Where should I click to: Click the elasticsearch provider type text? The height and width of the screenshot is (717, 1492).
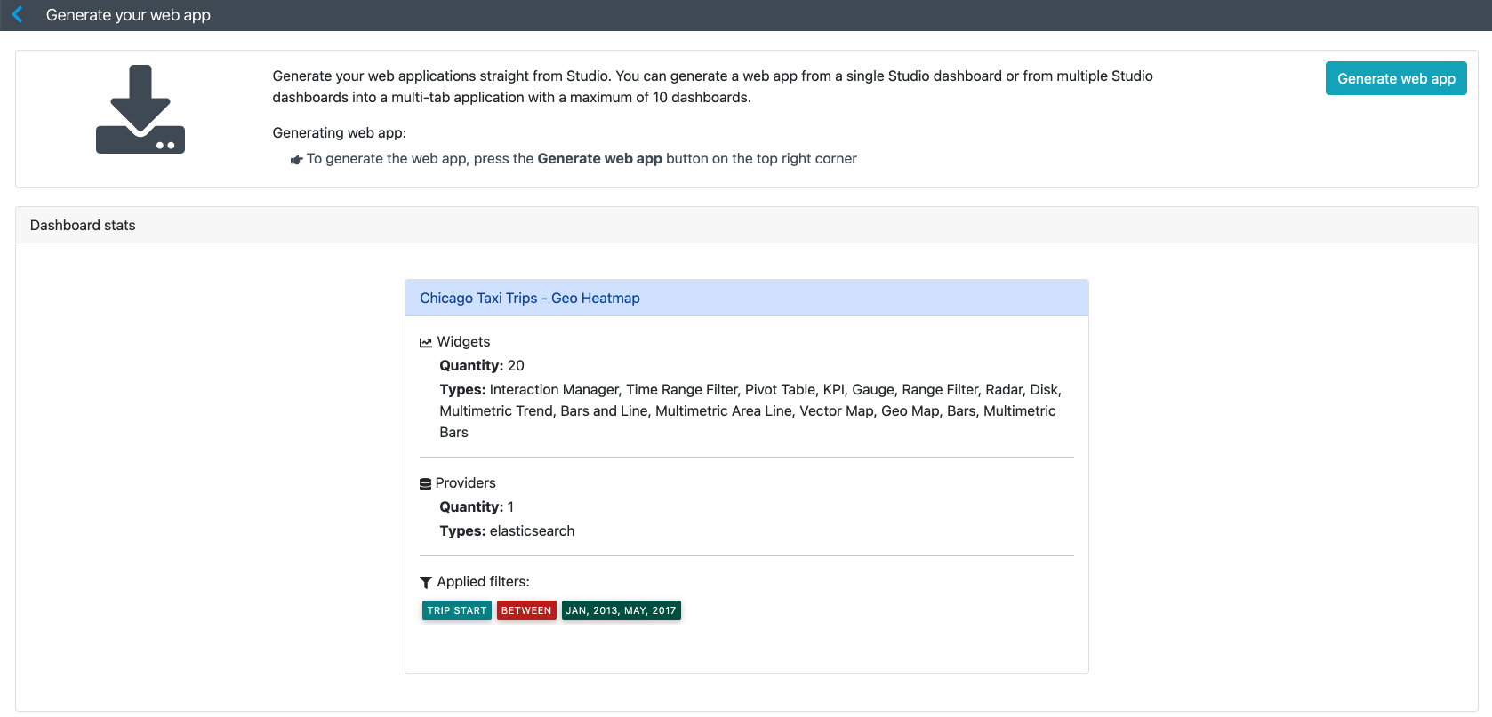point(532,531)
